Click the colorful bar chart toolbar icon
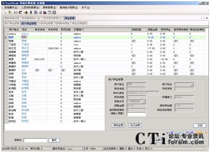 point(45,12)
